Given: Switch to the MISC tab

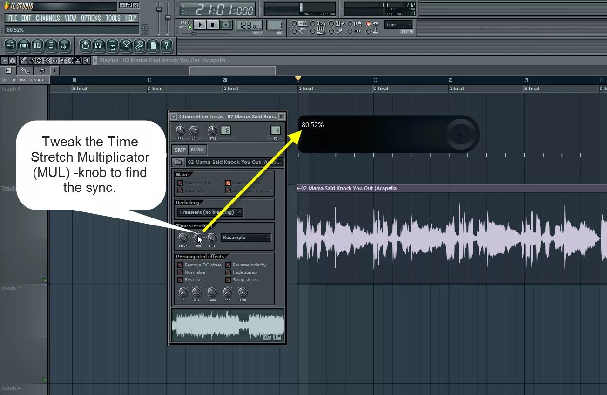Looking at the screenshot, I should (197, 150).
